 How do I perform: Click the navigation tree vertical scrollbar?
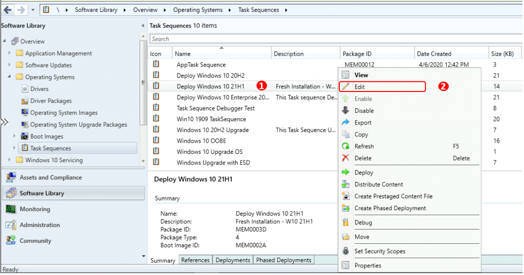(x=143, y=82)
